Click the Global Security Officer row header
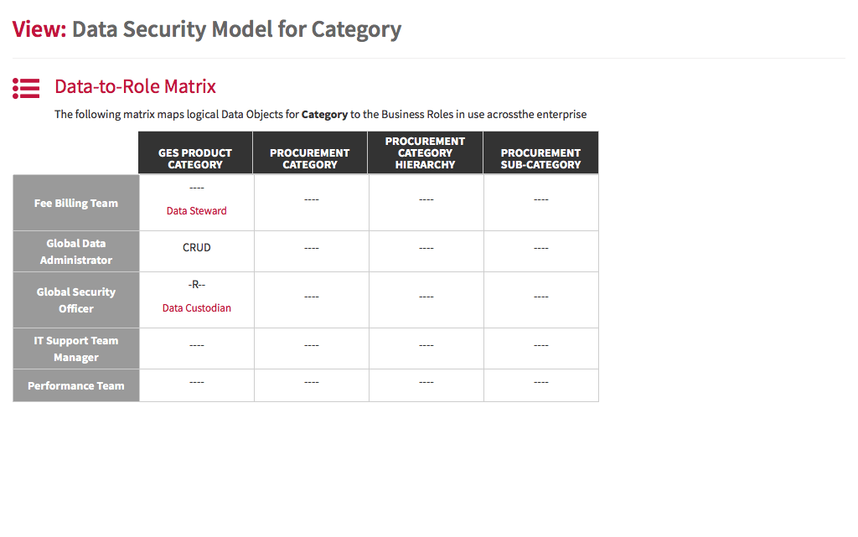858x537 pixels. pyautogui.click(x=76, y=300)
